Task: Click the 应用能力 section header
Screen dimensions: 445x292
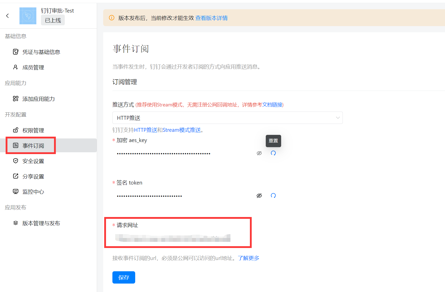Action: (16, 83)
